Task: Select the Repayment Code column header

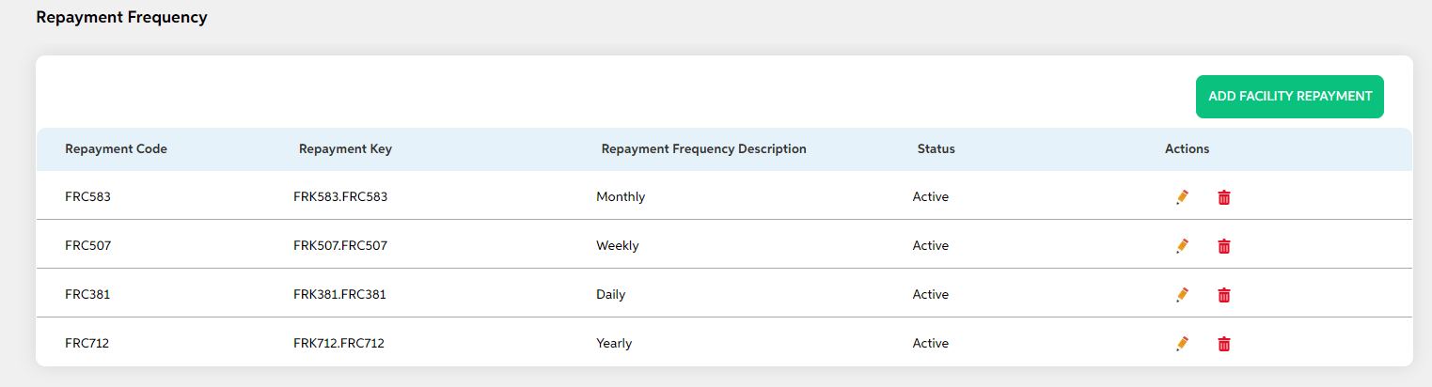Action: pos(117,149)
